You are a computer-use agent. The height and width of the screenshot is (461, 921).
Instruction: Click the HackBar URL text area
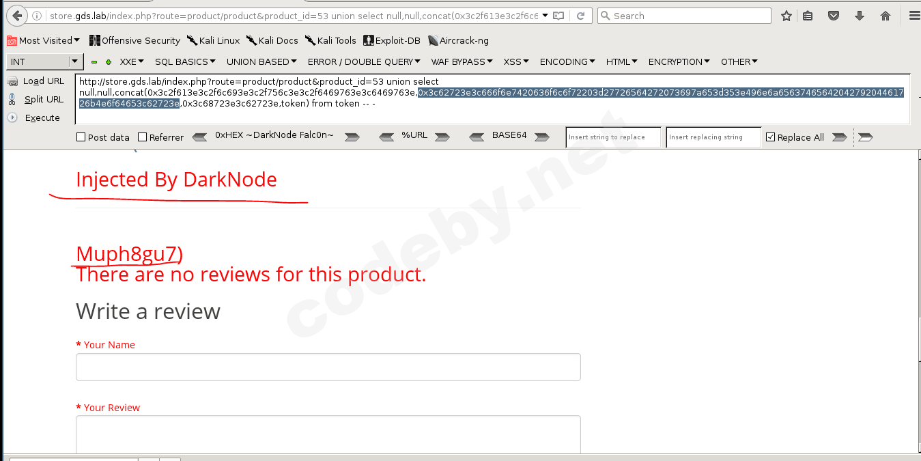(492, 100)
